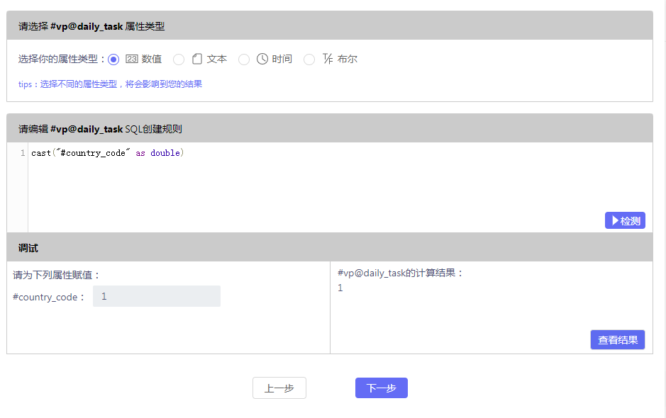Click the text document type icon
Image resolution: width=666 pixels, height=418 pixels.
[x=197, y=60]
